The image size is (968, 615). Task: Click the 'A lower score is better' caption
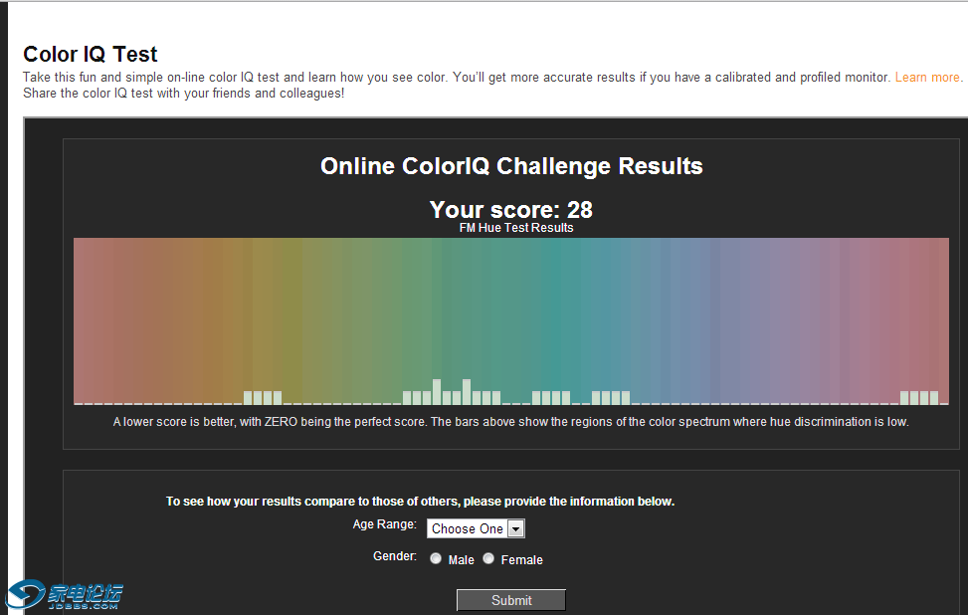pyautogui.click(x=510, y=422)
